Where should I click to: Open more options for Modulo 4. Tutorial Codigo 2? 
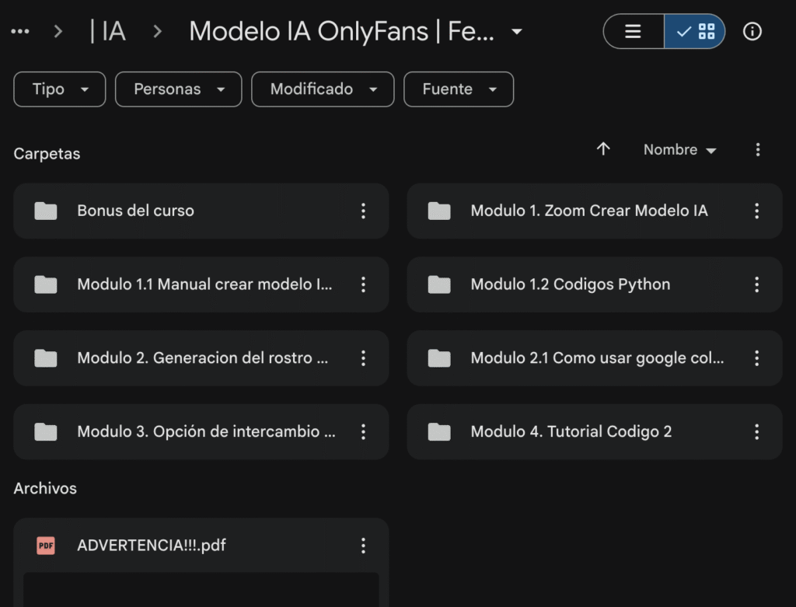tap(756, 431)
